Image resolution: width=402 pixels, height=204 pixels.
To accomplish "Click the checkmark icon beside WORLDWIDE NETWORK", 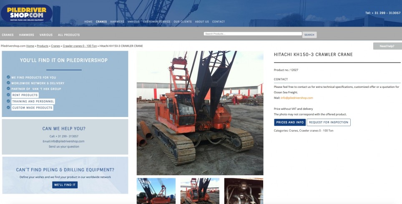I will [8, 83].
